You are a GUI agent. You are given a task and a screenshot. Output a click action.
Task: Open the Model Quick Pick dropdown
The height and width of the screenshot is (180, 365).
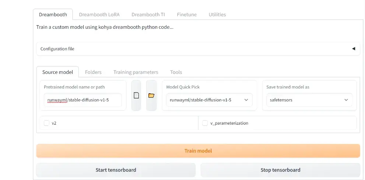pos(209,100)
